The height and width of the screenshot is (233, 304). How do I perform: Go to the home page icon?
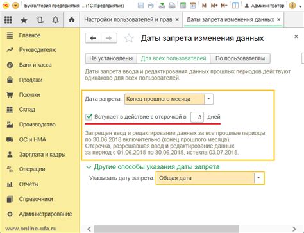tap(71, 20)
